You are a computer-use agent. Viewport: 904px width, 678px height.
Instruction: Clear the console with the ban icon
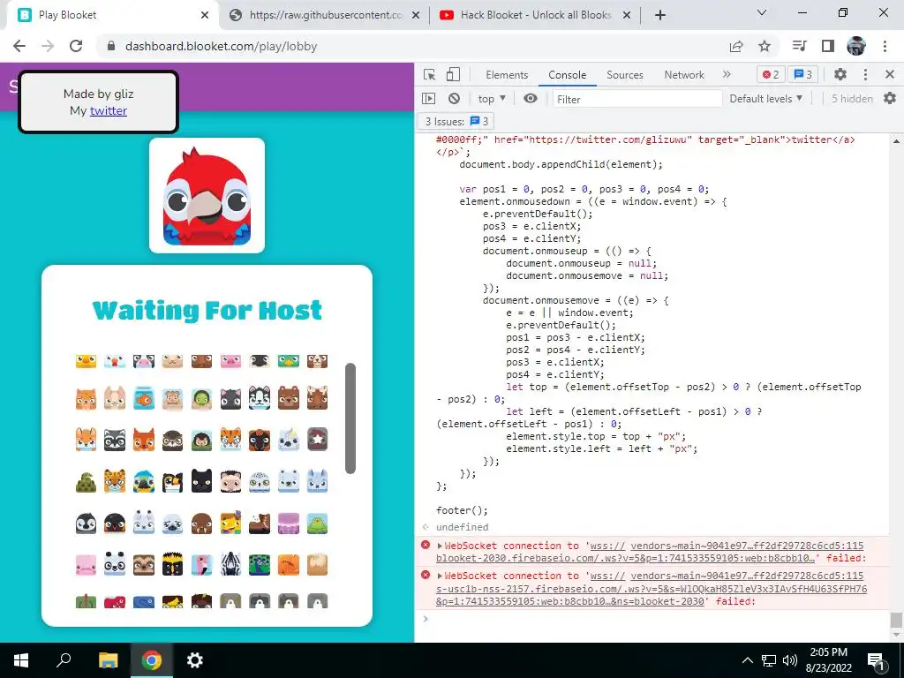point(455,99)
